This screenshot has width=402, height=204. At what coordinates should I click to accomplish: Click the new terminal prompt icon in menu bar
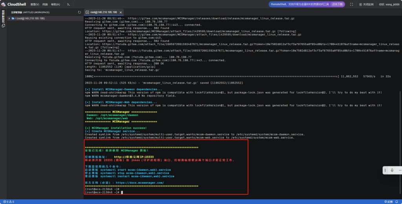[68, 4]
